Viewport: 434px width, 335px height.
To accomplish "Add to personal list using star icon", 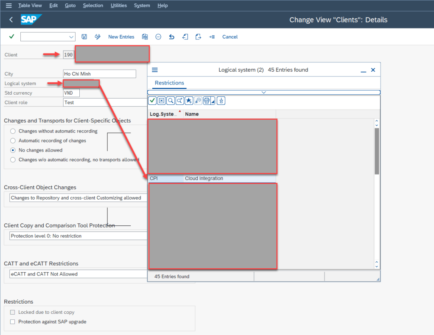I will tap(189, 101).
